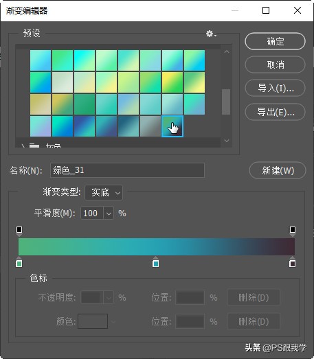Choose the yellow-to-green swatch in second row

172,82
